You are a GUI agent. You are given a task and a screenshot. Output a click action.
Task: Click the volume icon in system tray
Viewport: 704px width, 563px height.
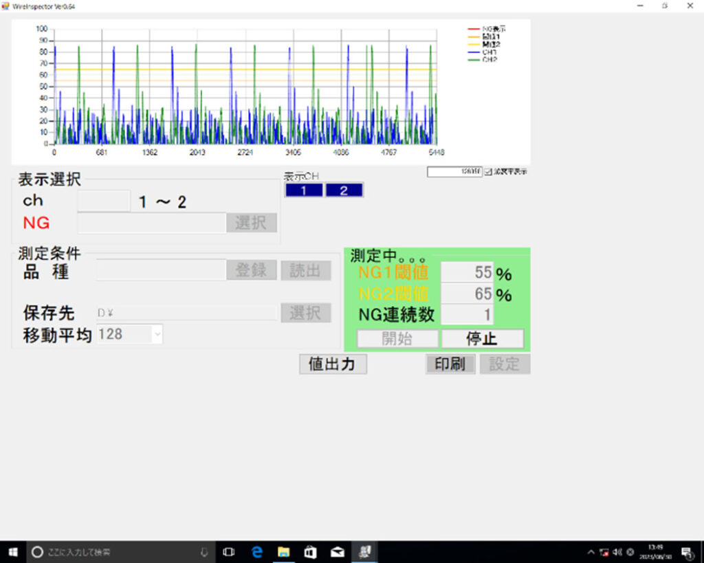point(617,552)
